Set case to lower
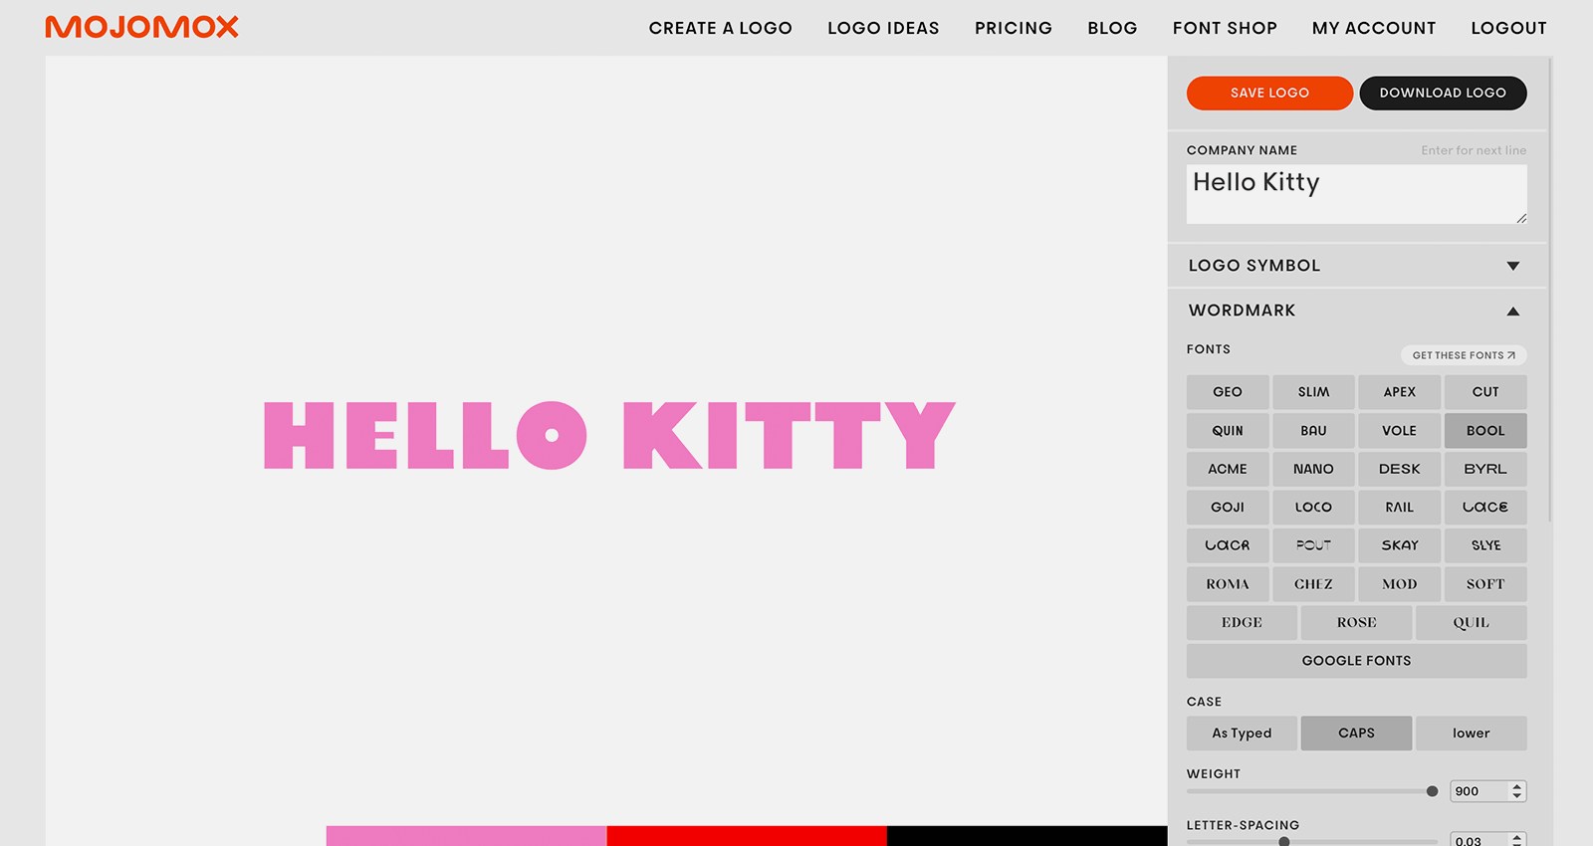Image resolution: width=1593 pixels, height=846 pixels. [1472, 734]
